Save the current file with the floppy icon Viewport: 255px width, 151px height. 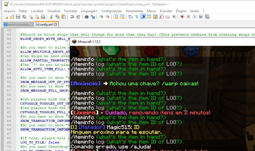click(18, 17)
